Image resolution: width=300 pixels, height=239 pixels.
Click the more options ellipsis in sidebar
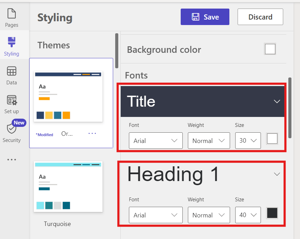pos(12,159)
